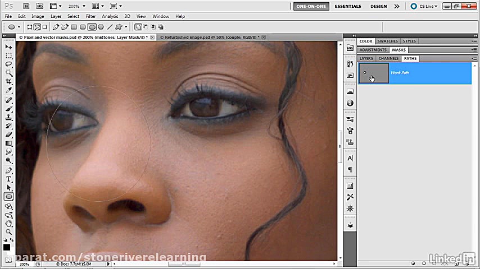Open the Actions panel play icon

350,76
